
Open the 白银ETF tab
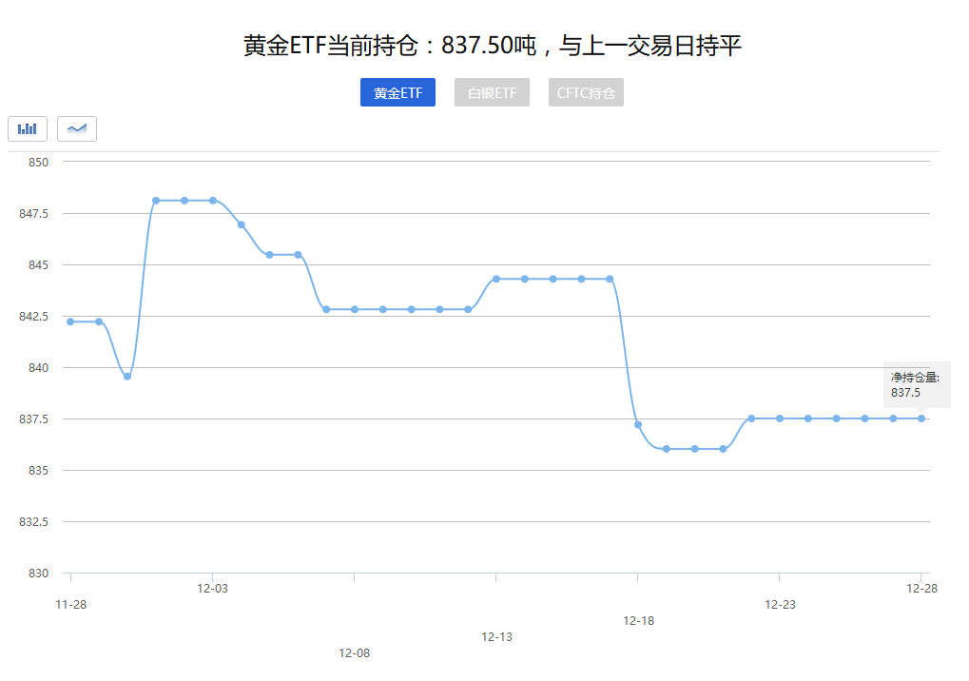coord(492,92)
